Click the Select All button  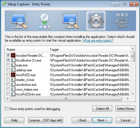pyautogui.click(x=102, y=109)
